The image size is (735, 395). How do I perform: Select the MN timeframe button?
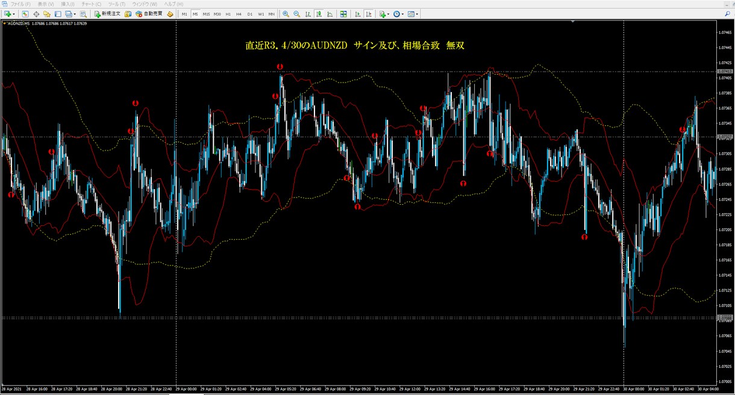pos(272,13)
